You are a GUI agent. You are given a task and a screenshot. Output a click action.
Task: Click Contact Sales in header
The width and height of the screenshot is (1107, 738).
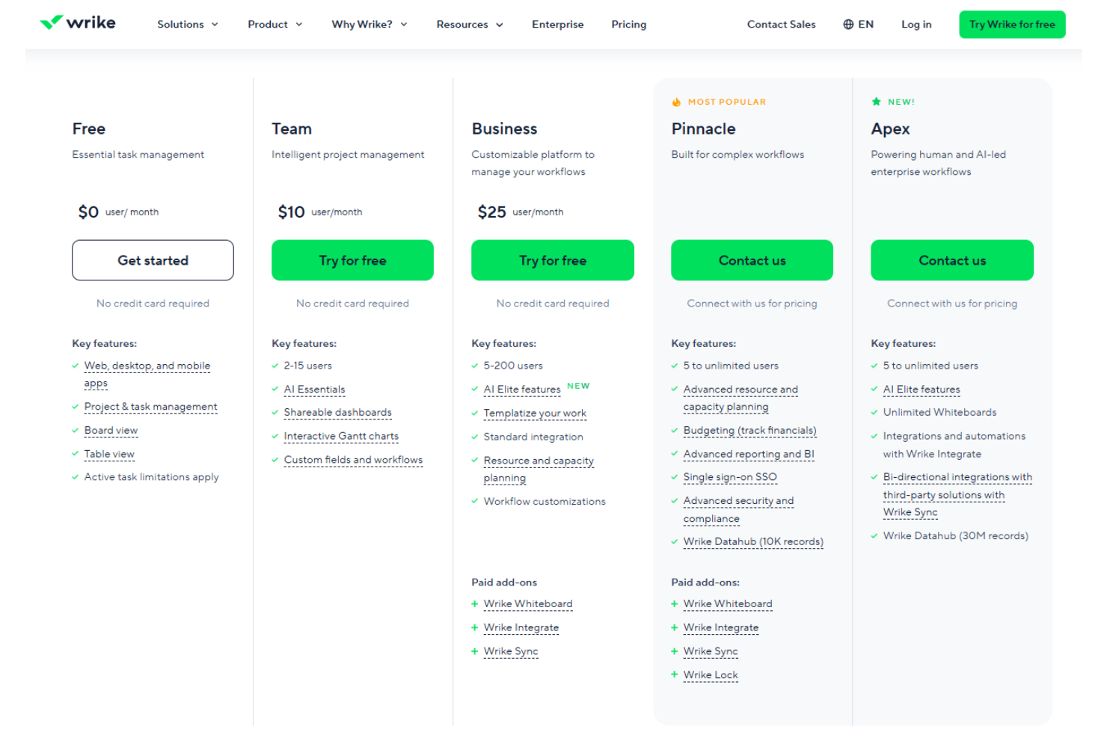781,24
